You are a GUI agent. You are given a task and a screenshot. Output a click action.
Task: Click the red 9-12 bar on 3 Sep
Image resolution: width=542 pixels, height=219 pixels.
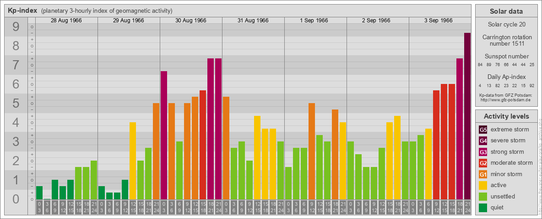[x=436, y=145]
